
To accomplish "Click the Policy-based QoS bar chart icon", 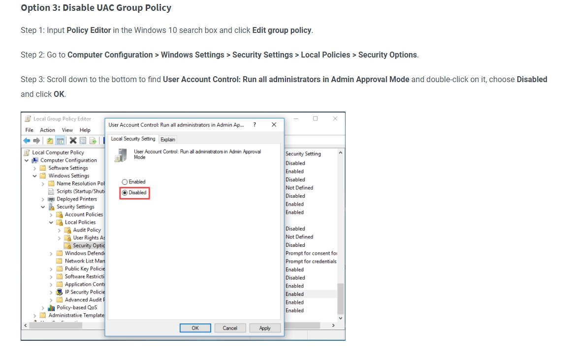I will click(x=51, y=308).
